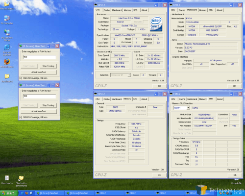This screenshot has width=245, height=196.
Task: Launch Internet Explorer from the desktop
Action: coord(7,50)
